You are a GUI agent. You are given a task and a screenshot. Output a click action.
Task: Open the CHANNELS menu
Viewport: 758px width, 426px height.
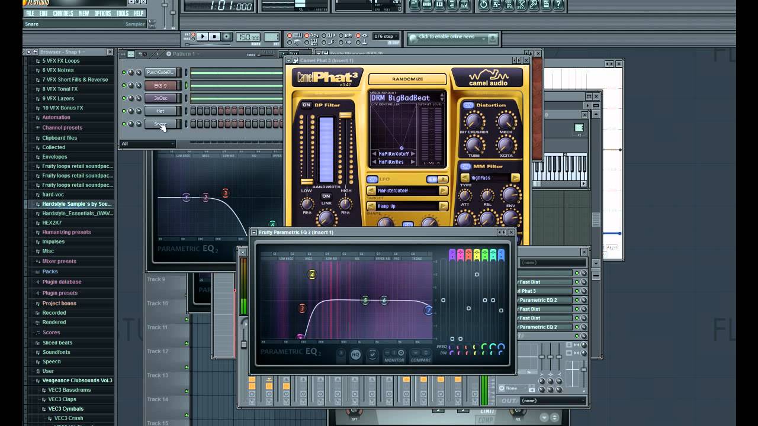click(63, 13)
